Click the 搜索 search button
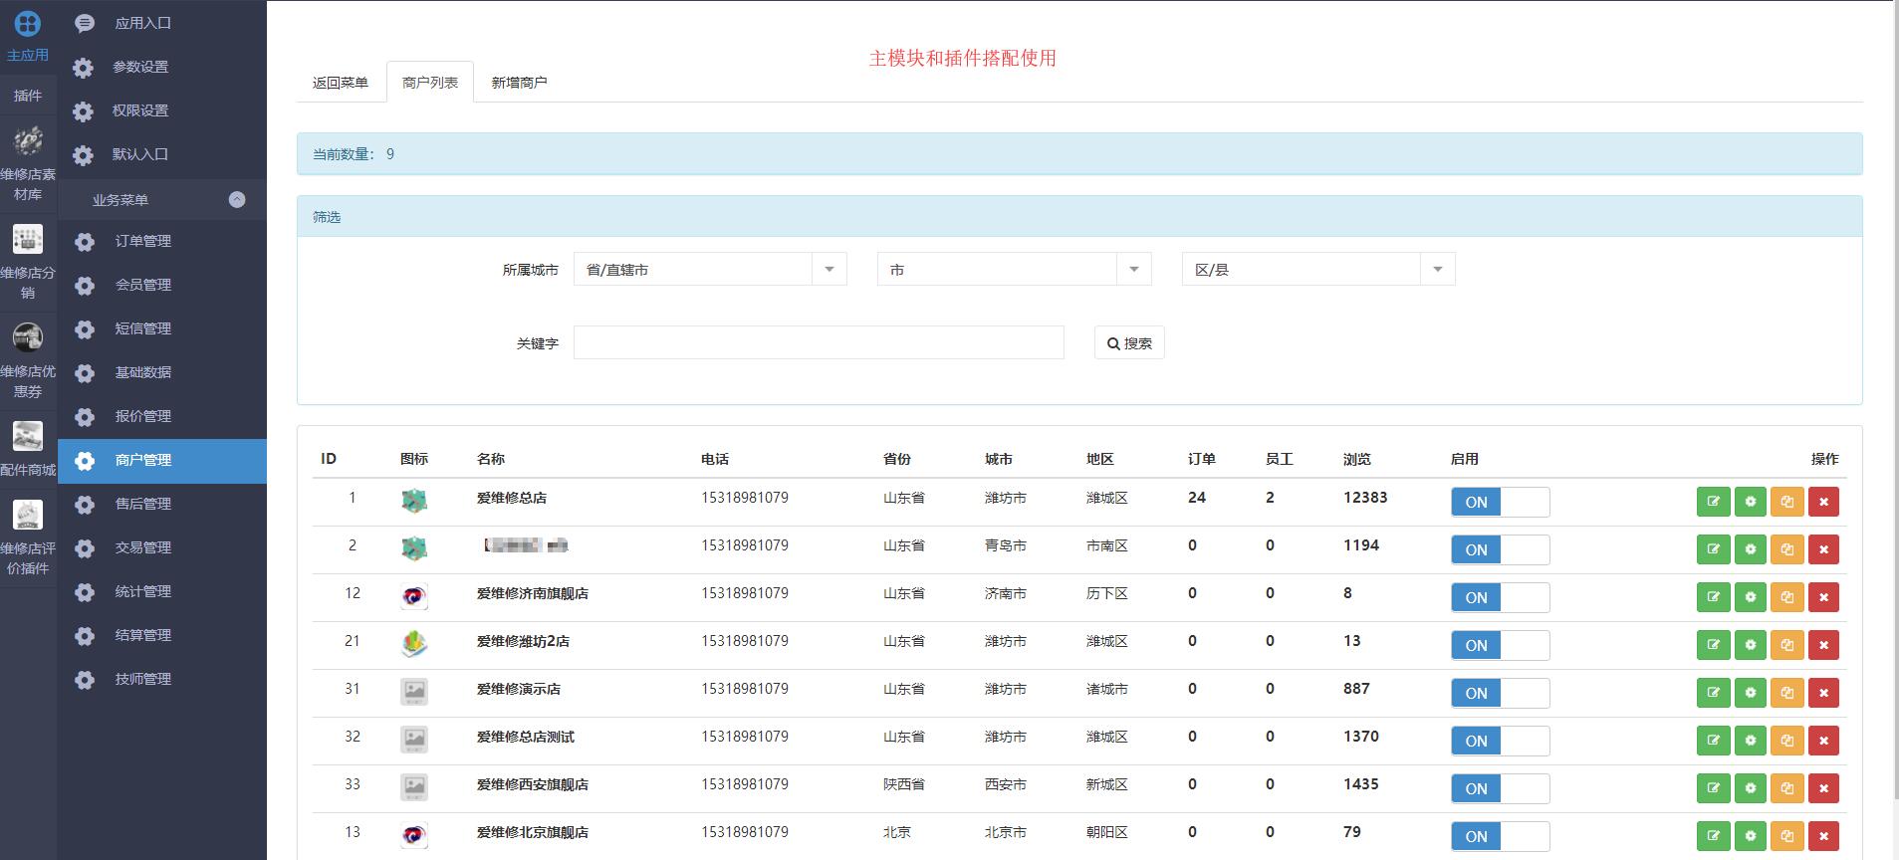 (x=1129, y=342)
